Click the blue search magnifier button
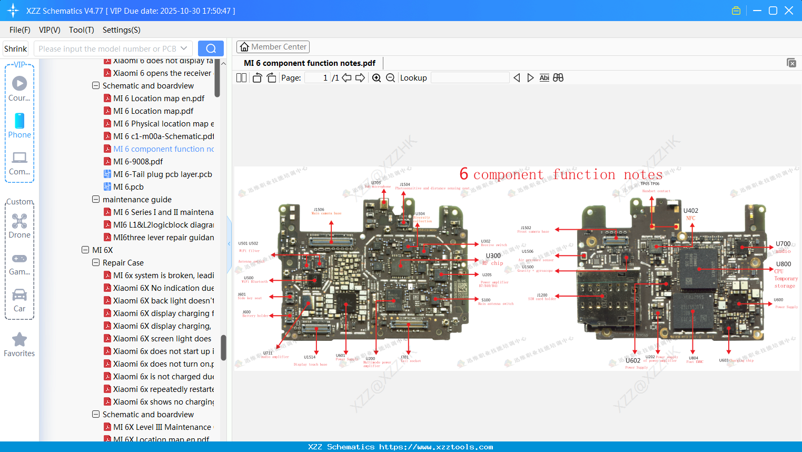The height and width of the screenshot is (452, 802). pyautogui.click(x=211, y=48)
